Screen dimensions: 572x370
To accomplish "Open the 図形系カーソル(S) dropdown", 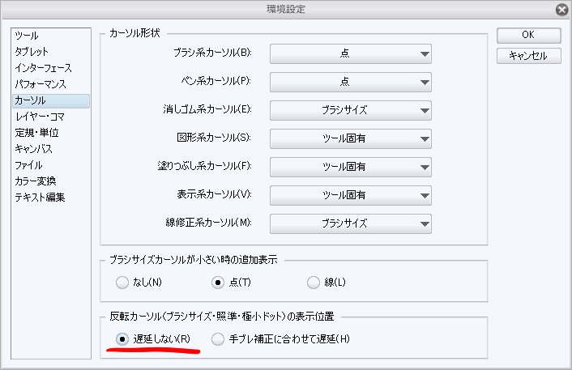I will tap(351, 138).
